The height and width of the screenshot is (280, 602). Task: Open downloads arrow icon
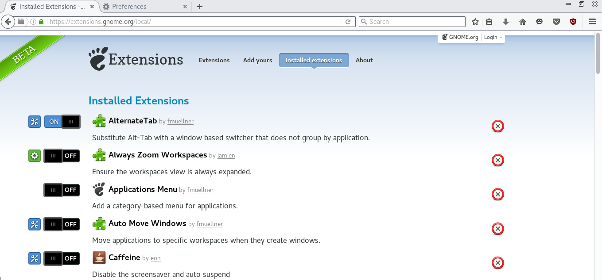[506, 22]
